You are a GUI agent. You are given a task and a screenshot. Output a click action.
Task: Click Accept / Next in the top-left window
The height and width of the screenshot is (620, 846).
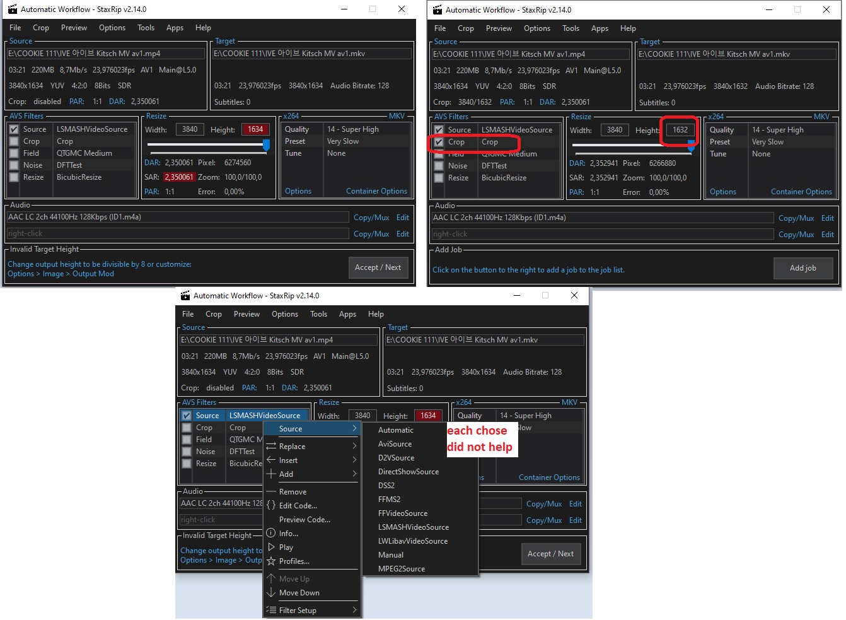(378, 267)
